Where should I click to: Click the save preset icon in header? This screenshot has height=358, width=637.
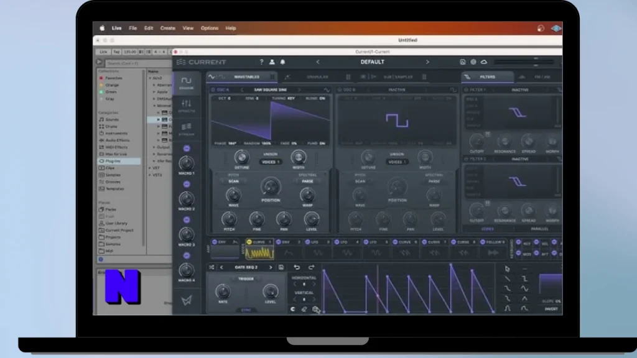(463, 62)
